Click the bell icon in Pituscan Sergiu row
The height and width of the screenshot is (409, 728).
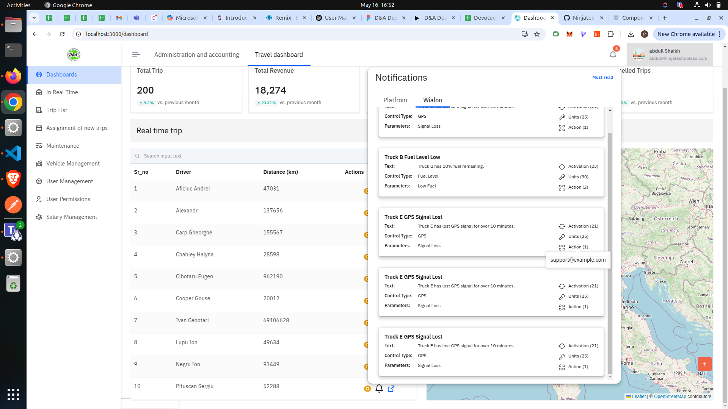(x=379, y=389)
